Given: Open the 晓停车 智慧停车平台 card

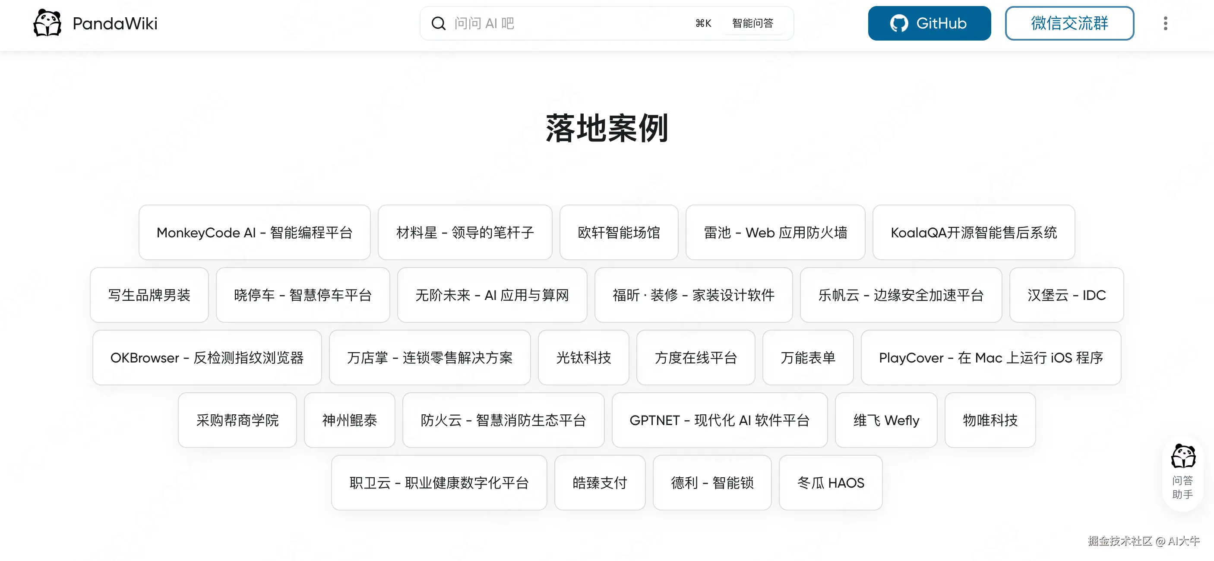Looking at the screenshot, I should coord(303,295).
